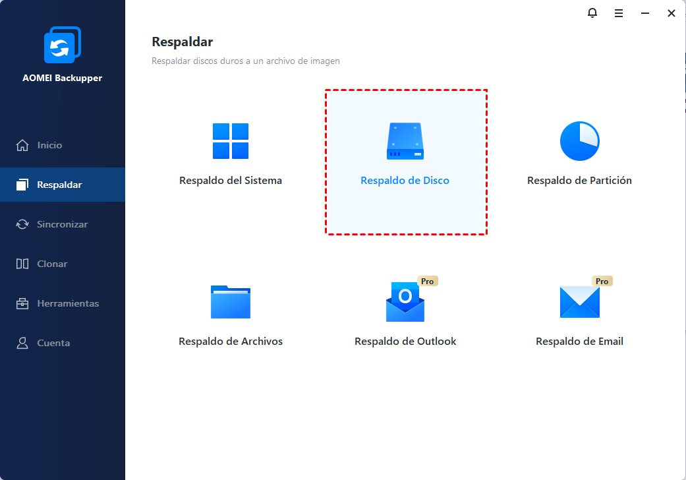Viewport: 686px width, 480px height.
Task: Click the Windows logo system backup icon
Action: coord(231,141)
